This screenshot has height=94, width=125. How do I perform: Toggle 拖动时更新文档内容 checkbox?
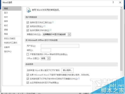point(28,30)
